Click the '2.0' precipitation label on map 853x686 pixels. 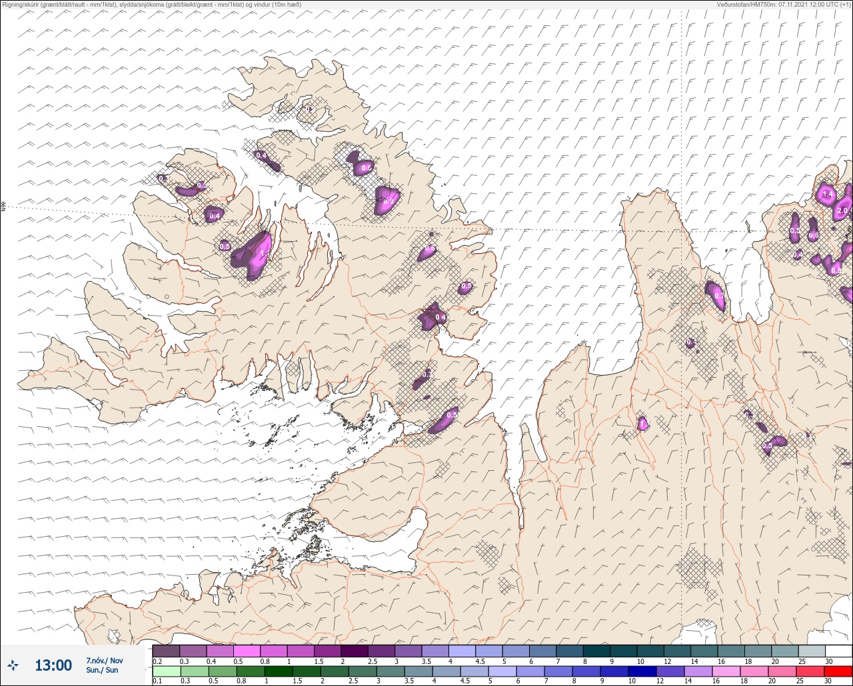click(x=842, y=211)
